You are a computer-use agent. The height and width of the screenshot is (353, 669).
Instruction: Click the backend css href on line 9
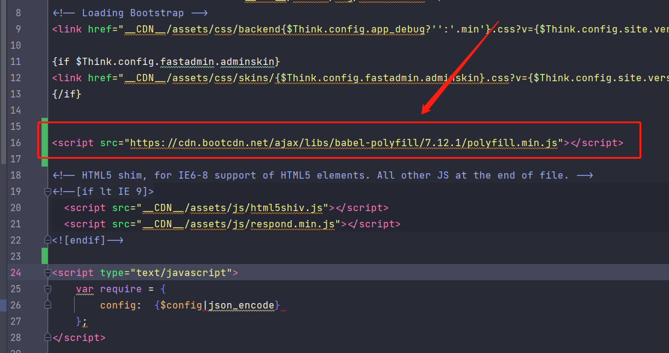(x=396, y=29)
